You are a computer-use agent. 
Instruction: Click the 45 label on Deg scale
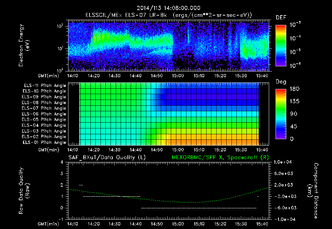[x=294, y=126]
